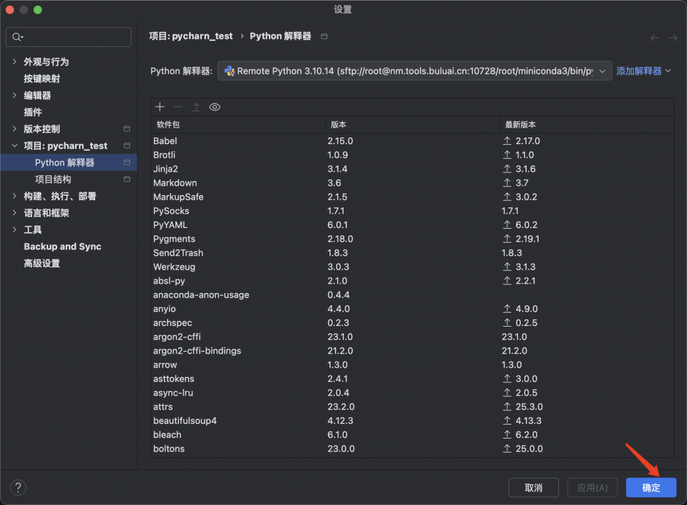687x505 pixels.
Task: Sort by the 软件包 column header
Action: pos(238,124)
